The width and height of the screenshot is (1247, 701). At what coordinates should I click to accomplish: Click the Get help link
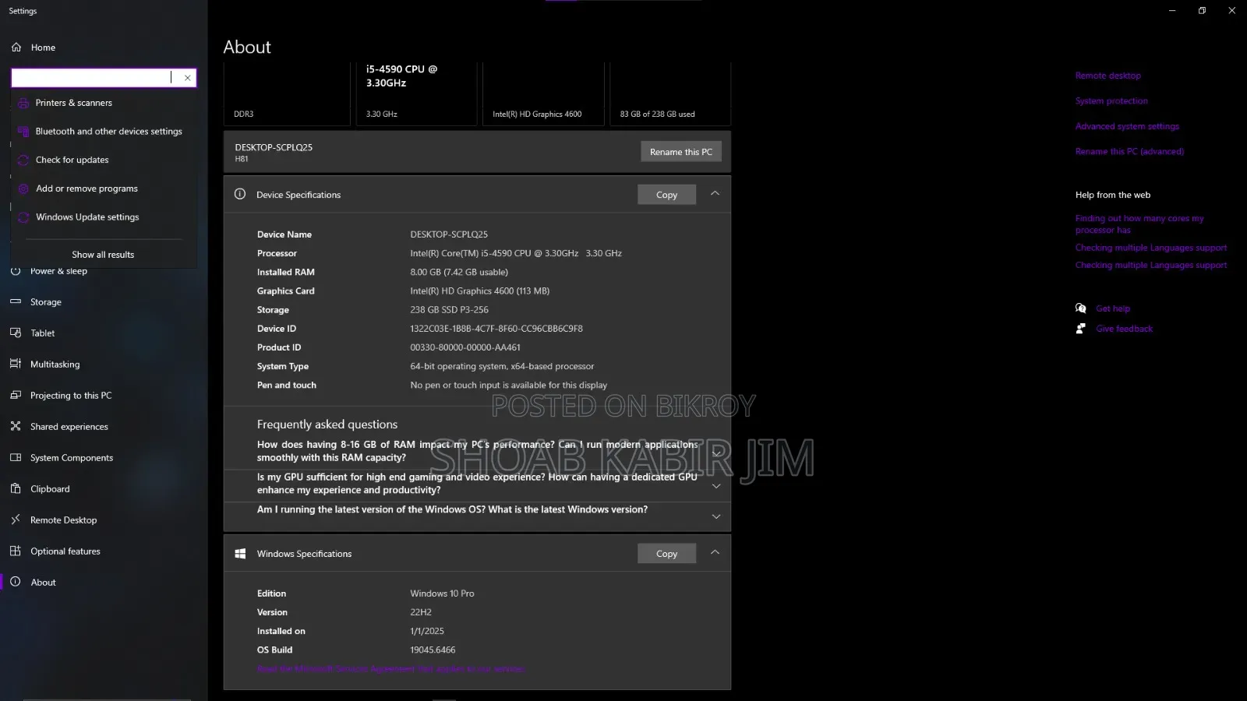1113,308
